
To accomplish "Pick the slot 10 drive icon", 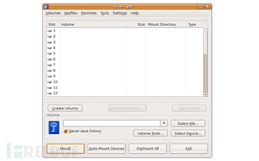I will [50, 82].
